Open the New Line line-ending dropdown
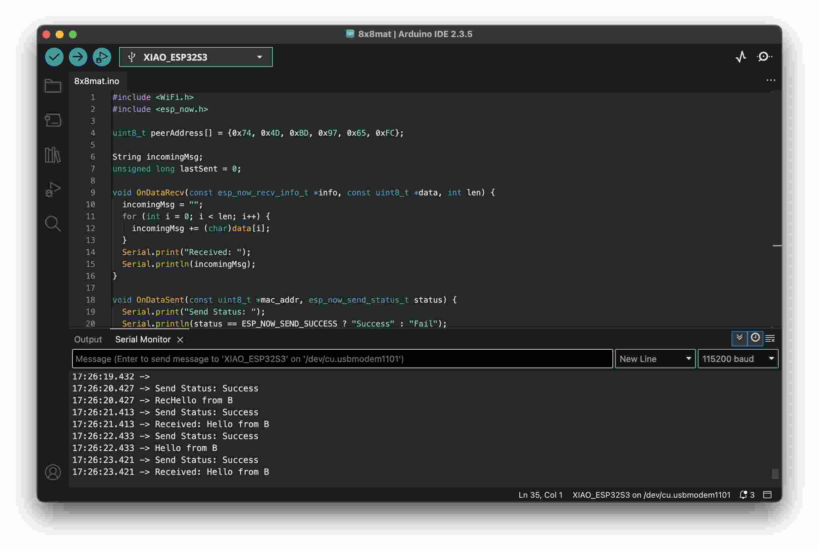Screen dimensions: 819x551 655,359
